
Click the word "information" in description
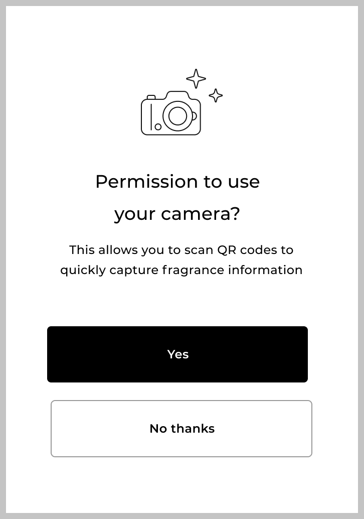coord(265,270)
